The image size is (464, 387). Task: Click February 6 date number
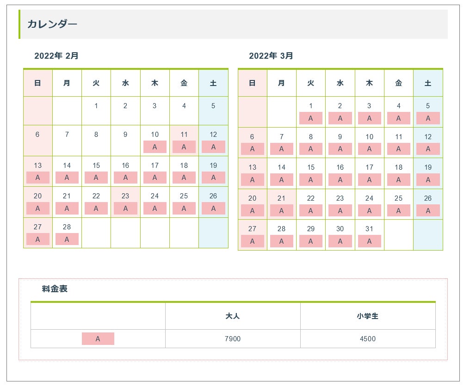click(x=37, y=135)
